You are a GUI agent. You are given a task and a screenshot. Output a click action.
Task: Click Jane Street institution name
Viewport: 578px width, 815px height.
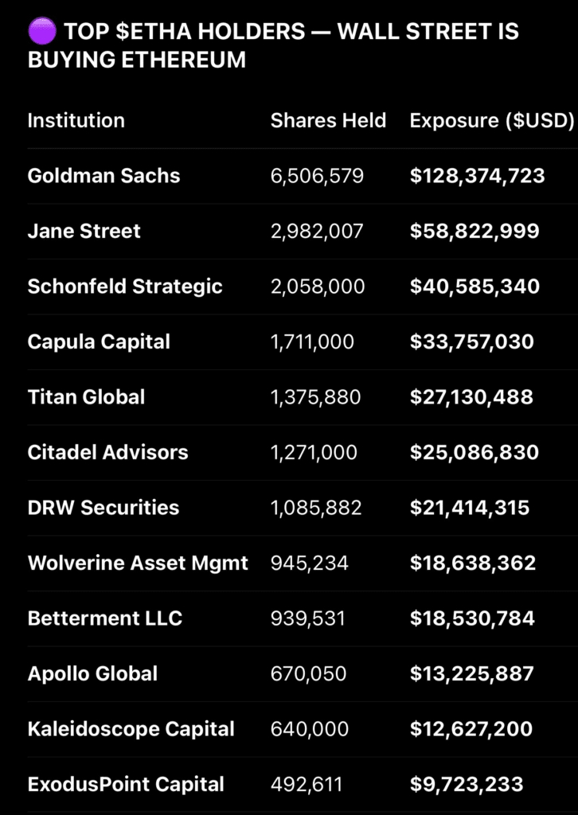(84, 232)
